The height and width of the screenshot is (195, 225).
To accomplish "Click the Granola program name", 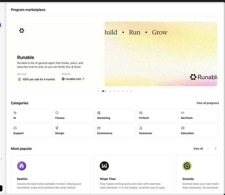I will (188, 179).
